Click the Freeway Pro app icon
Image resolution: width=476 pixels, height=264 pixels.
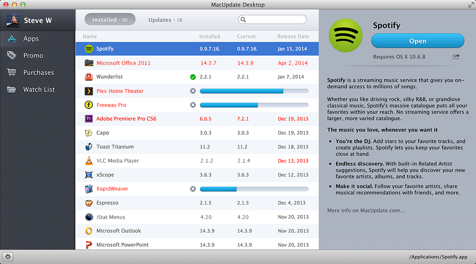[89, 105]
